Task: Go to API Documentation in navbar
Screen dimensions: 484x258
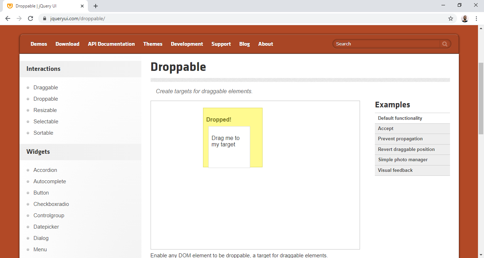Action: click(111, 44)
